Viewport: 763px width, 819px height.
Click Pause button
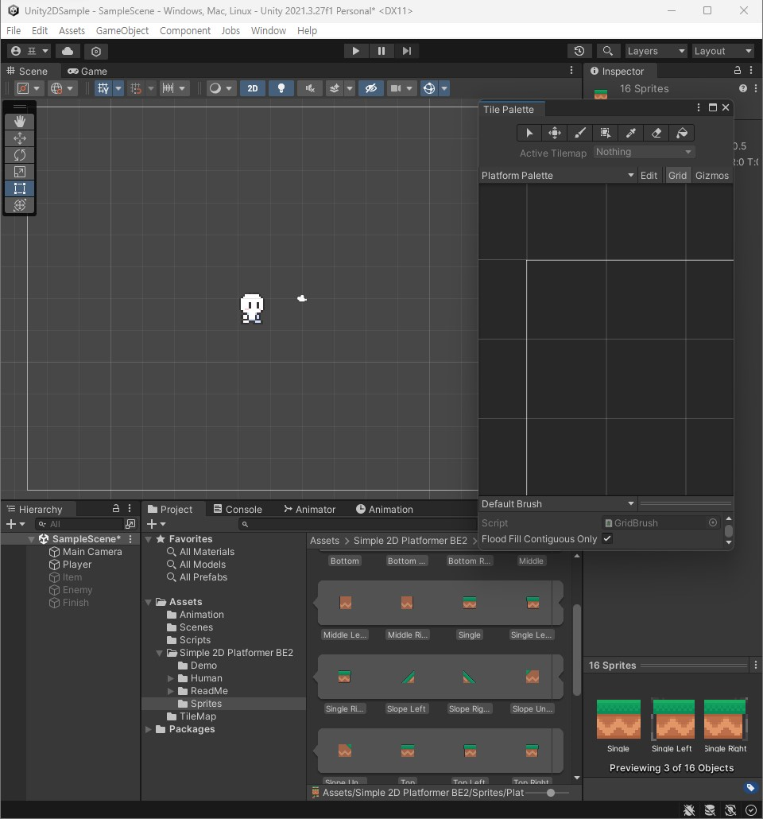tap(381, 51)
